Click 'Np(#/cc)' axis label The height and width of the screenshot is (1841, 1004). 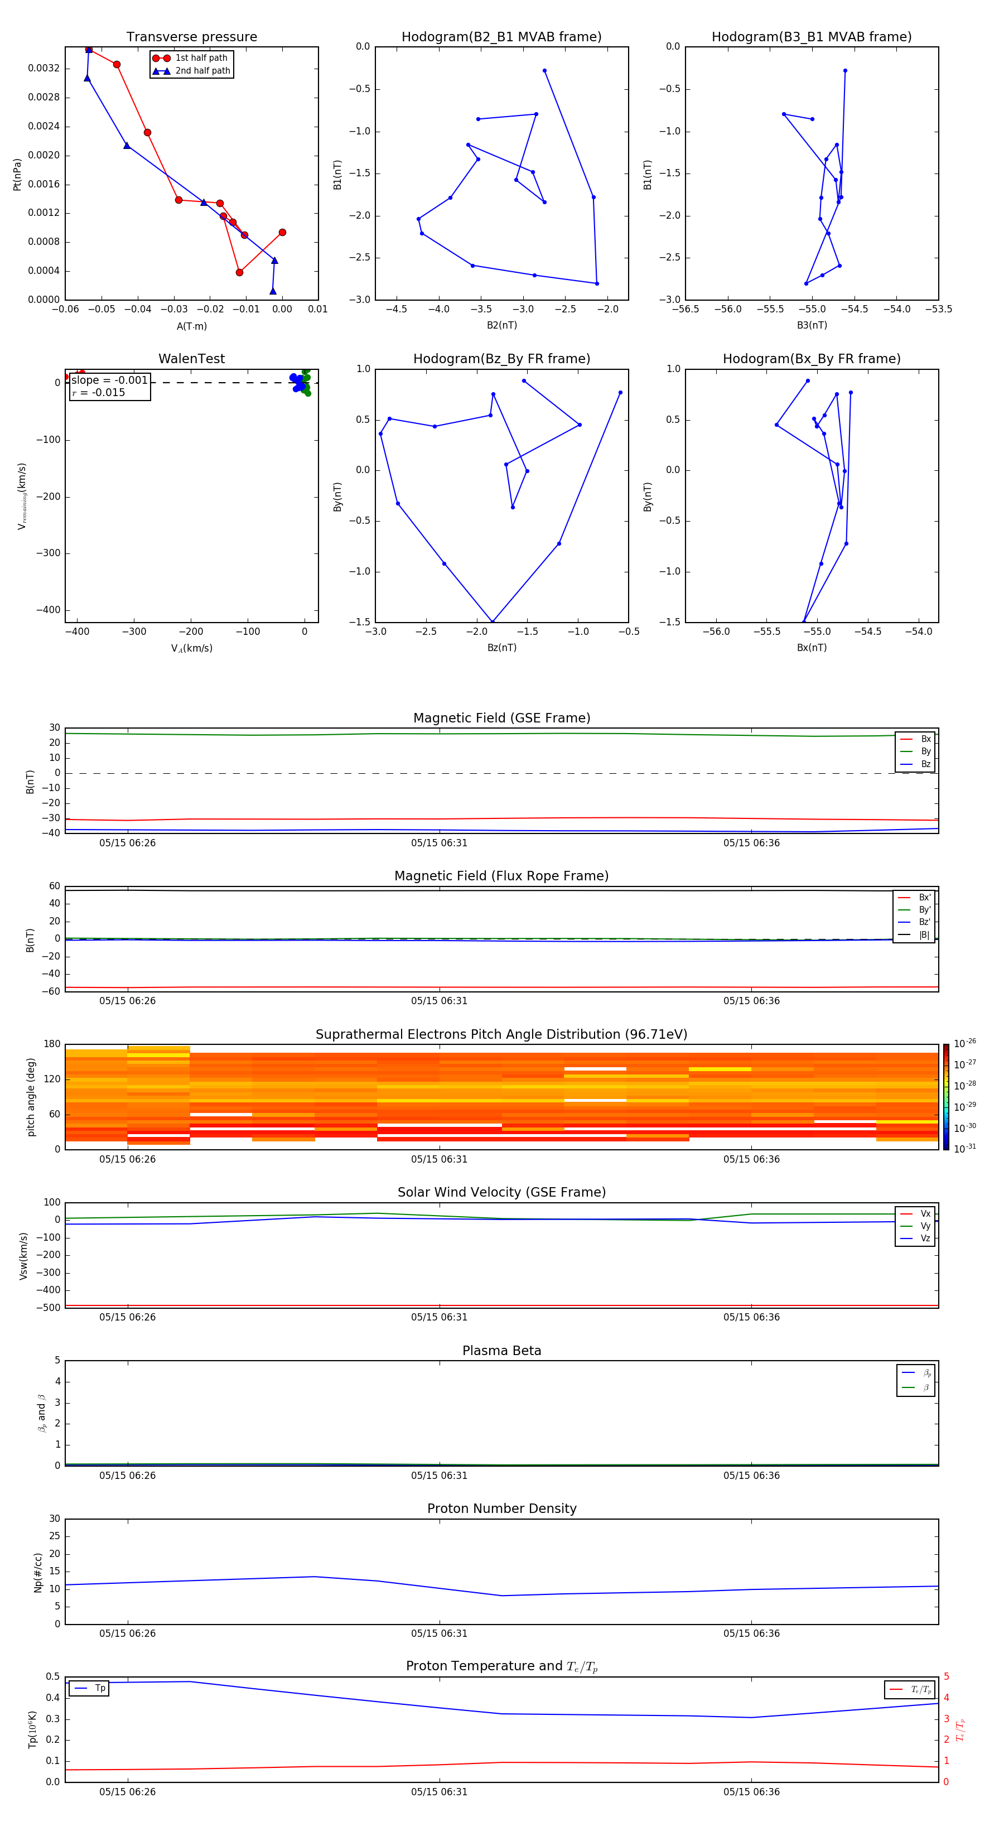coord(38,1573)
